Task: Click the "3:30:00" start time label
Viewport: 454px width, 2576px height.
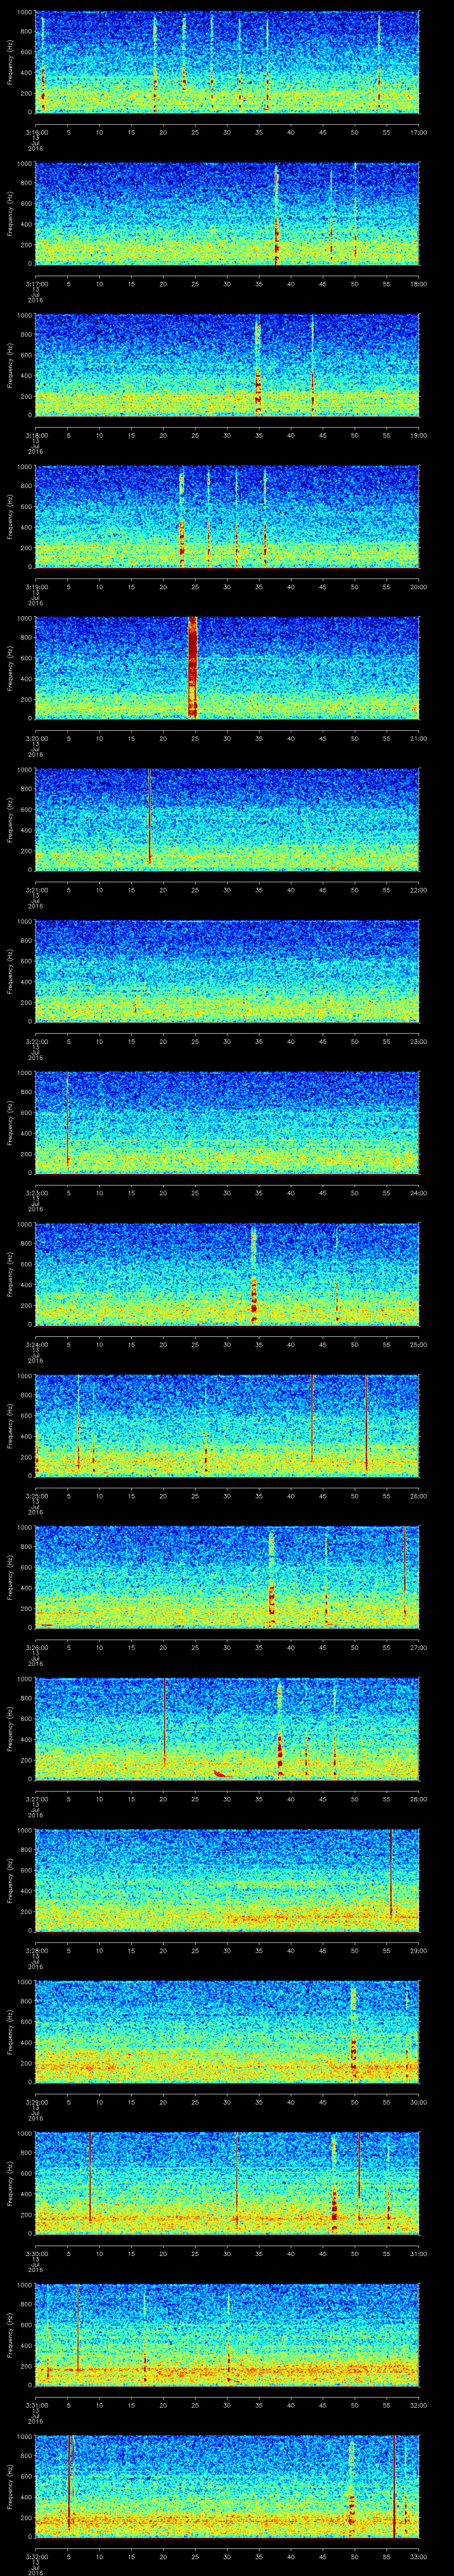Action: point(36,2252)
